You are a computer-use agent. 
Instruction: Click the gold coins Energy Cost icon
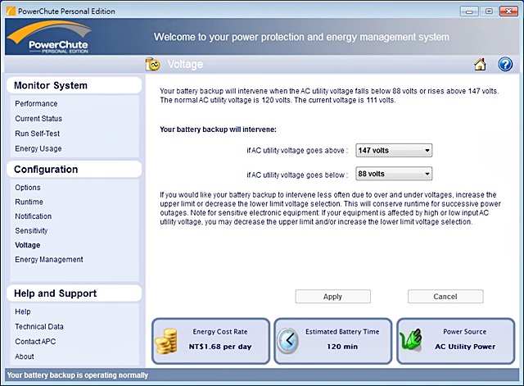pos(166,340)
